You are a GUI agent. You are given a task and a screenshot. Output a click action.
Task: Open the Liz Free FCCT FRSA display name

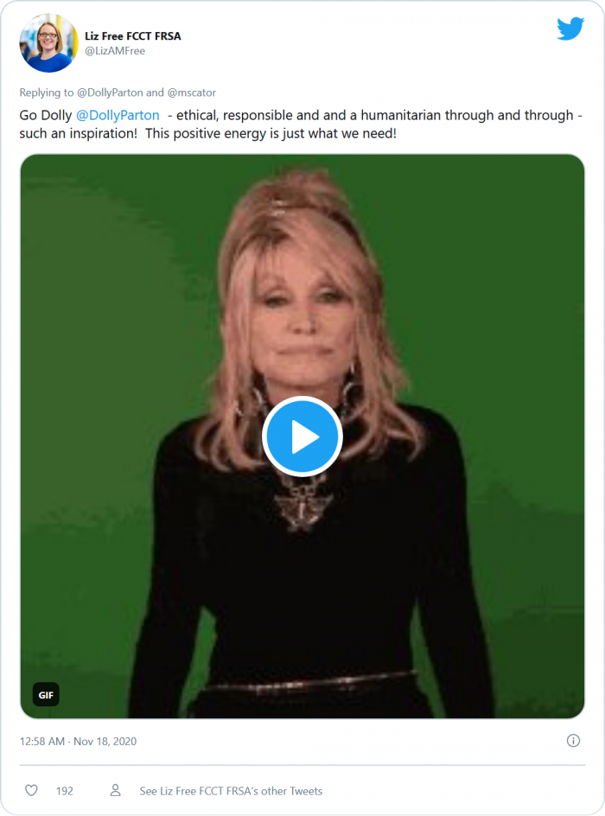pyautogui.click(x=132, y=36)
